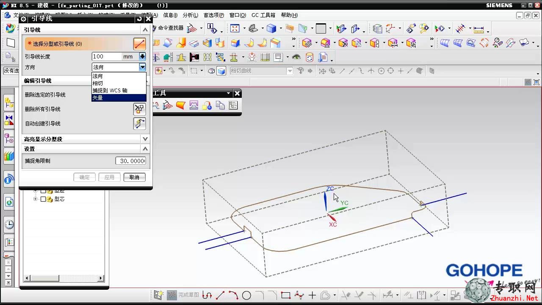
Task: Open the GC 工具箱 menu
Action: (x=263, y=15)
